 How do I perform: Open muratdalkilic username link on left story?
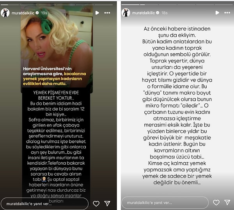(x=23, y=13)
